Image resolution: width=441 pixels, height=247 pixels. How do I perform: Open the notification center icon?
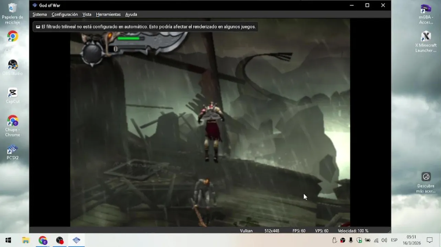430,240
